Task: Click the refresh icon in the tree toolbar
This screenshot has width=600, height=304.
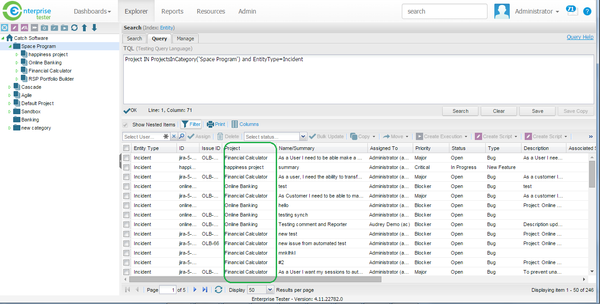Action: tap(74, 28)
